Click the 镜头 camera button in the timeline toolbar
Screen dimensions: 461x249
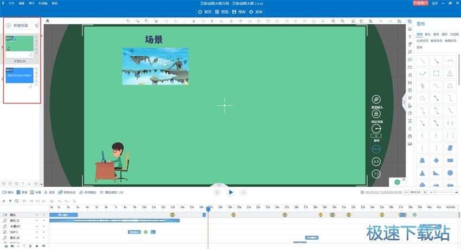coord(8,192)
